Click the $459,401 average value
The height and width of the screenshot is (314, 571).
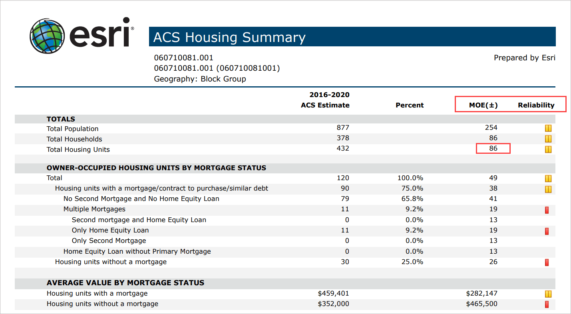tap(333, 293)
